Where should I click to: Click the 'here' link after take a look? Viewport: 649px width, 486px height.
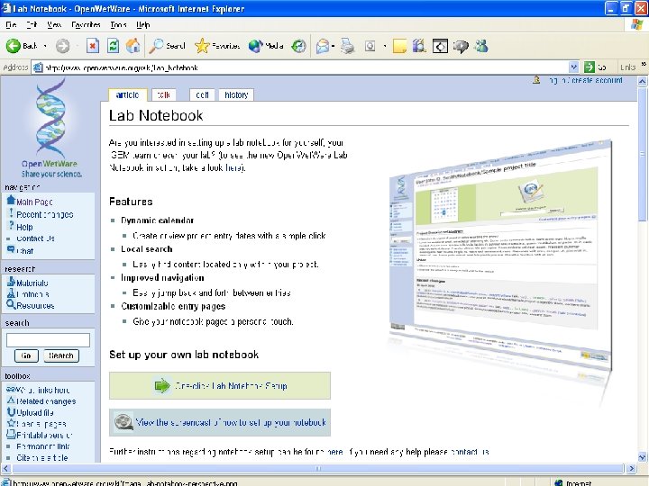pyautogui.click(x=233, y=167)
